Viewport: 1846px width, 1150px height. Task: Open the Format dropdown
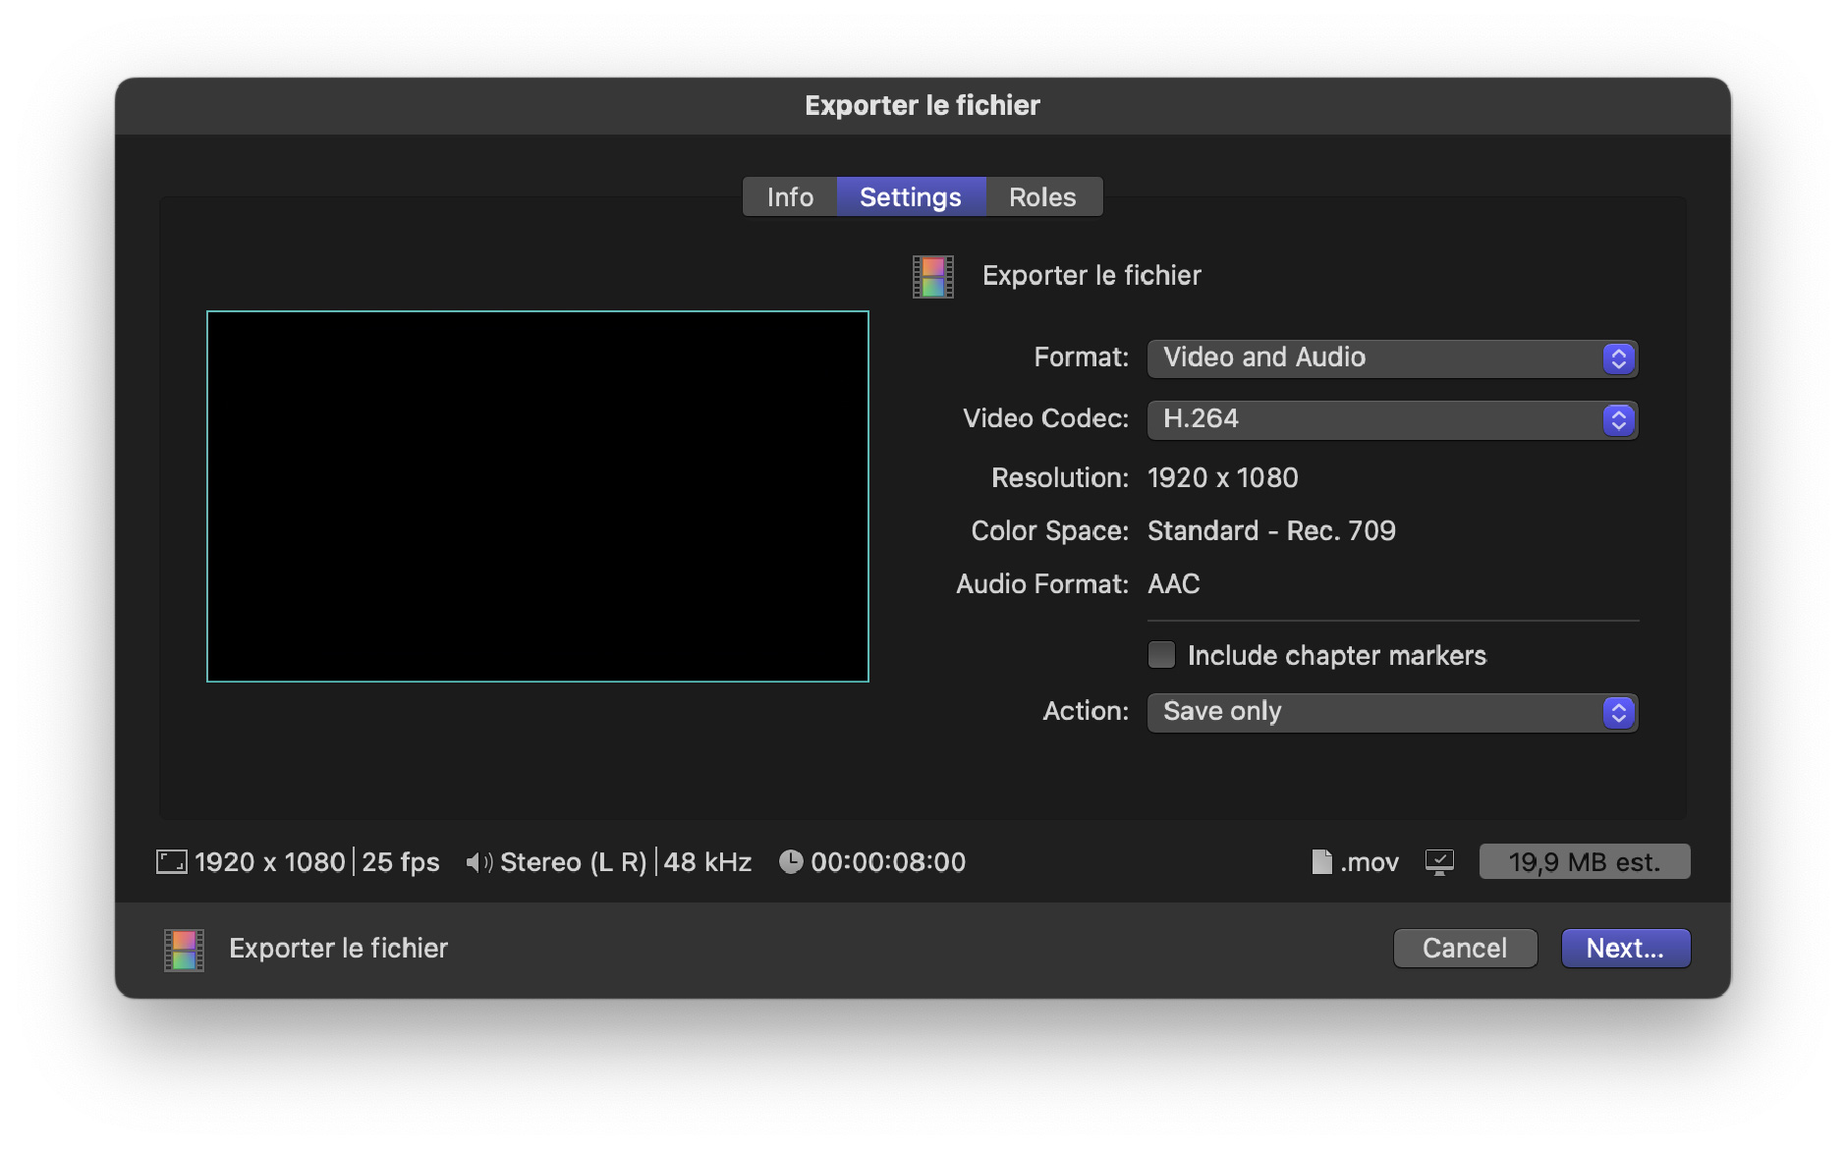point(1375,358)
